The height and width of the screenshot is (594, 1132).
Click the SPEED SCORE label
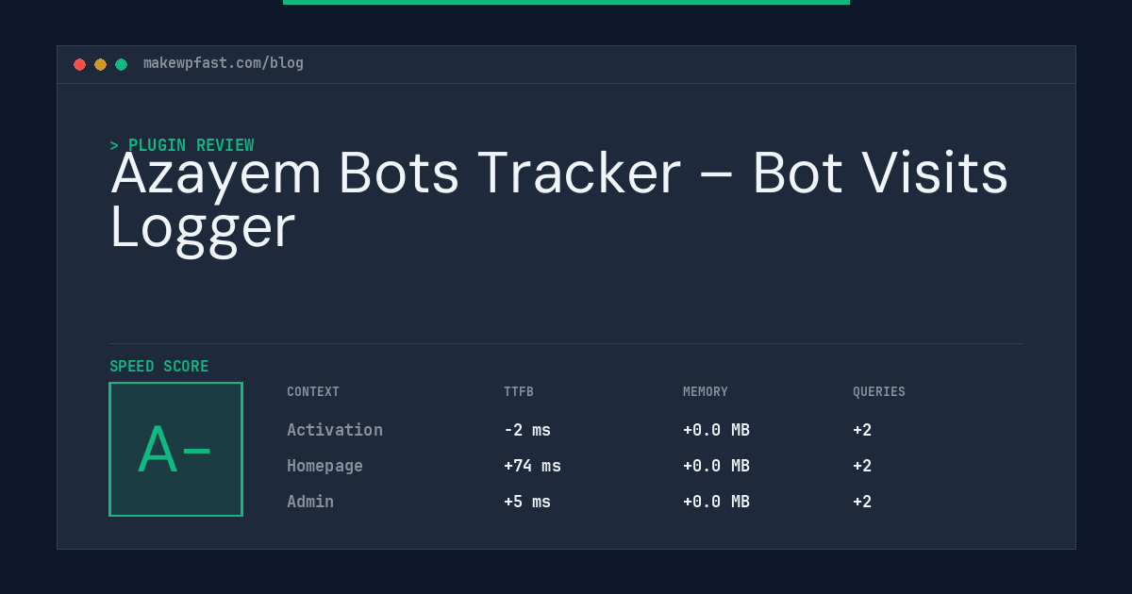[159, 366]
